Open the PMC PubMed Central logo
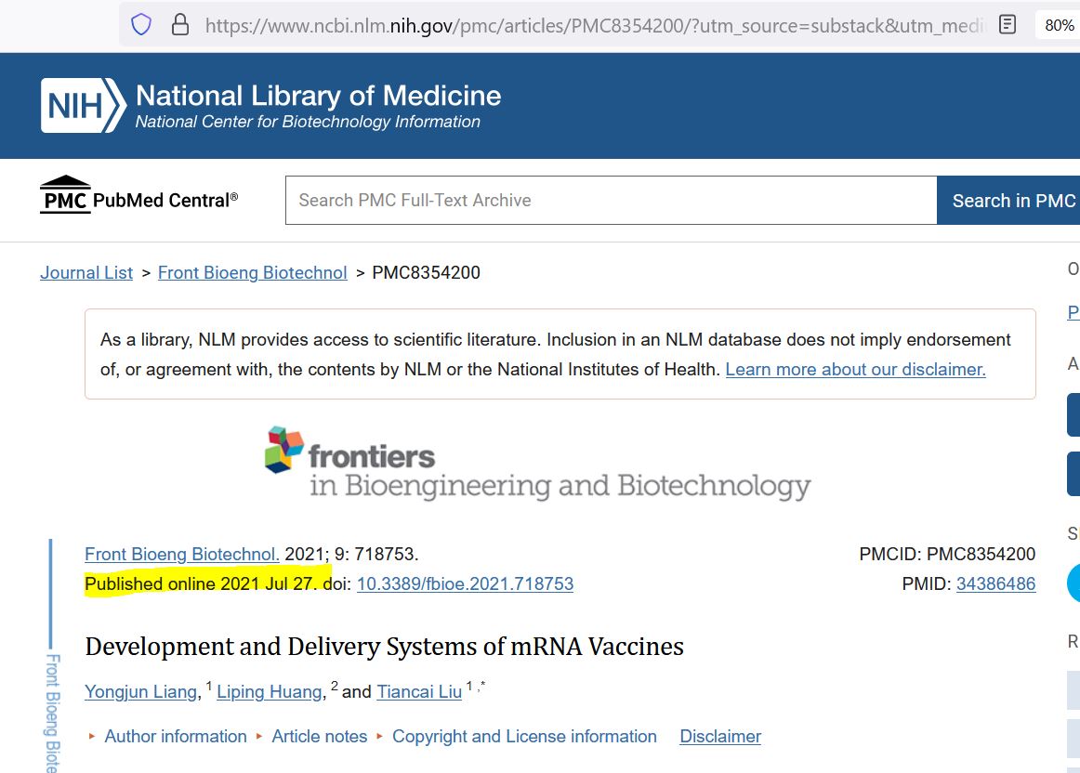 pyautogui.click(x=139, y=197)
